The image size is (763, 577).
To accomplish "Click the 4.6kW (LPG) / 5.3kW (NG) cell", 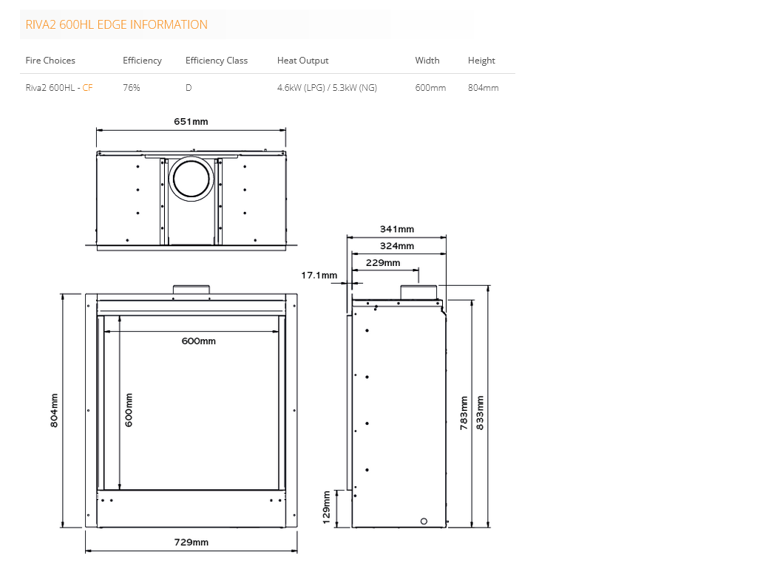I will pyautogui.click(x=327, y=88).
